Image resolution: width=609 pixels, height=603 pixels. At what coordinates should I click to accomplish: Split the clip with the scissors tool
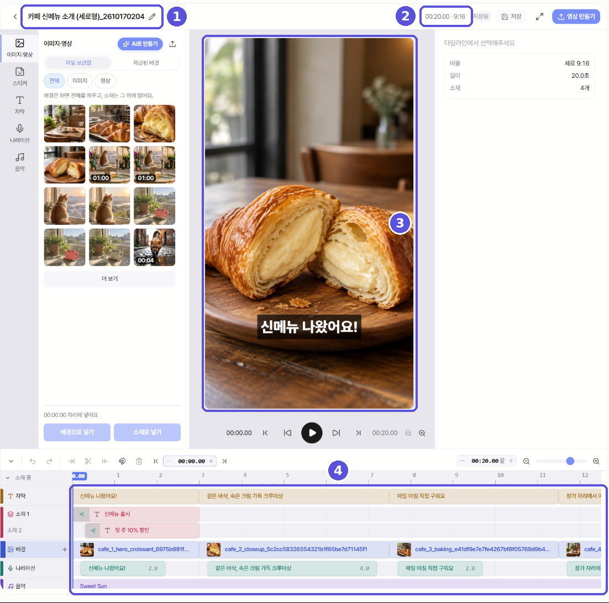(x=88, y=461)
